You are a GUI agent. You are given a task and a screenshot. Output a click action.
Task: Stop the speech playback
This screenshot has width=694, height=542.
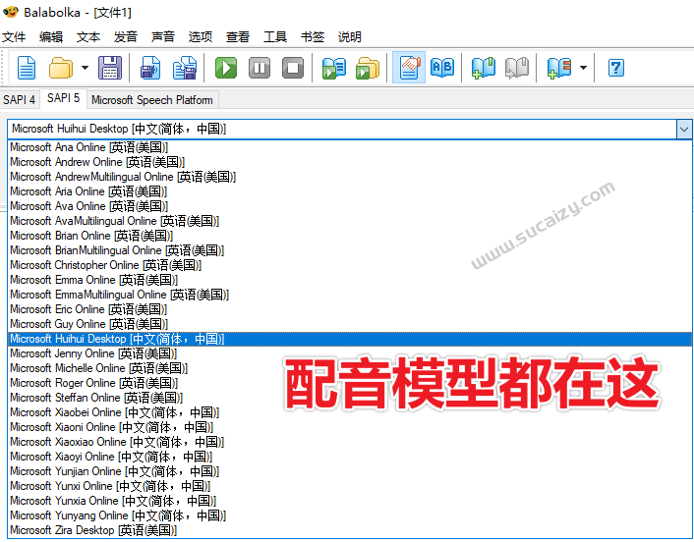click(x=293, y=68)
